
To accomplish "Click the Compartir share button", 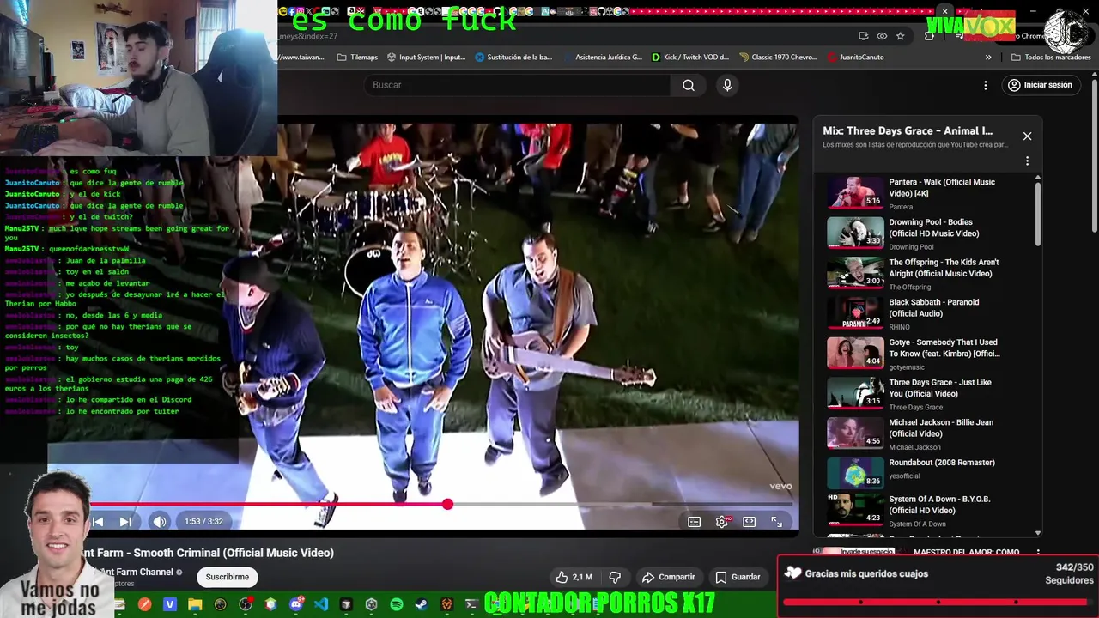I will coord(669,577).
